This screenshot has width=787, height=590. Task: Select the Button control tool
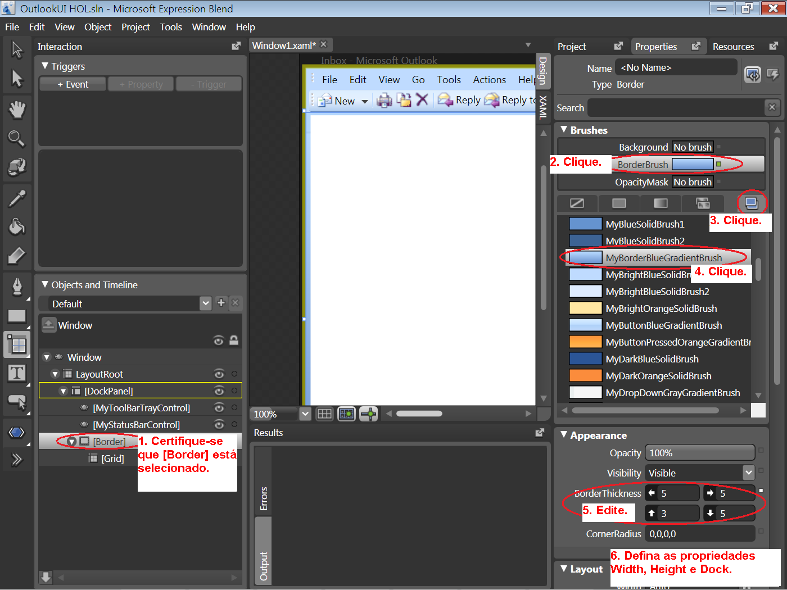[17, 402]
